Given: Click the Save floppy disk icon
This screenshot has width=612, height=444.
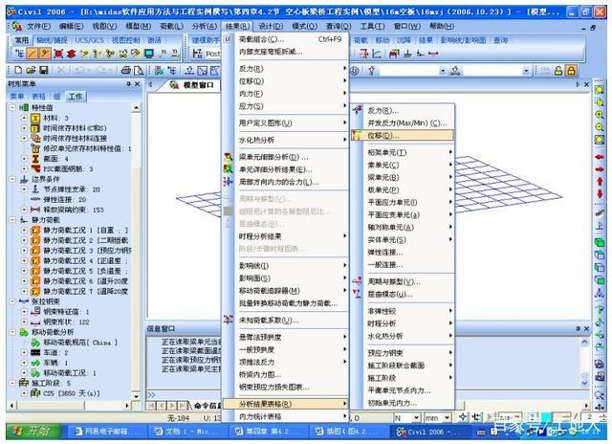Looking at the screenshot, I should point(43,70).
